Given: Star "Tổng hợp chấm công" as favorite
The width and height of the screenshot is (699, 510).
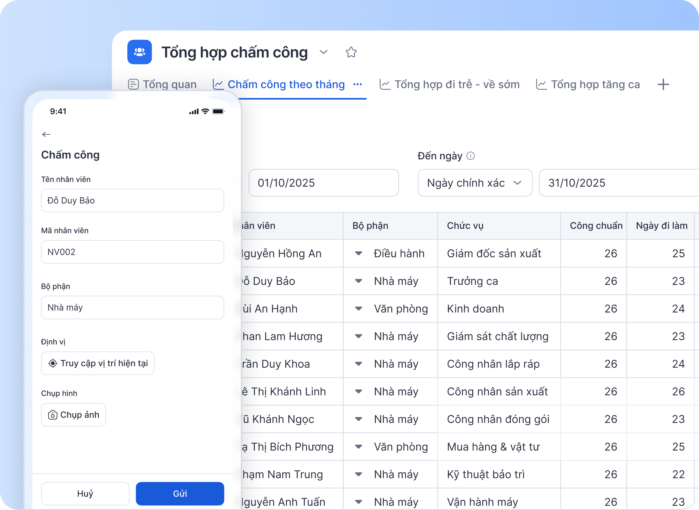Looking at the screenshot, I should [351, 52].
